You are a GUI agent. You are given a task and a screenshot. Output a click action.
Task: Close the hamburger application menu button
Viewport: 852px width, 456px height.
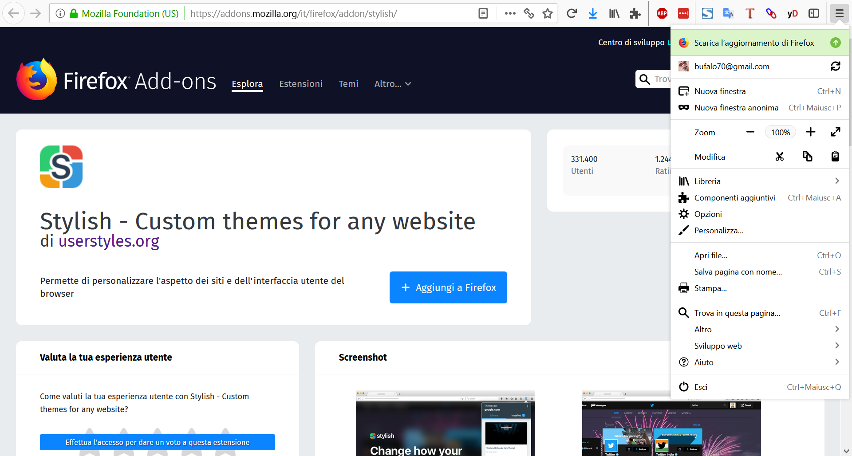click(839, 13)
